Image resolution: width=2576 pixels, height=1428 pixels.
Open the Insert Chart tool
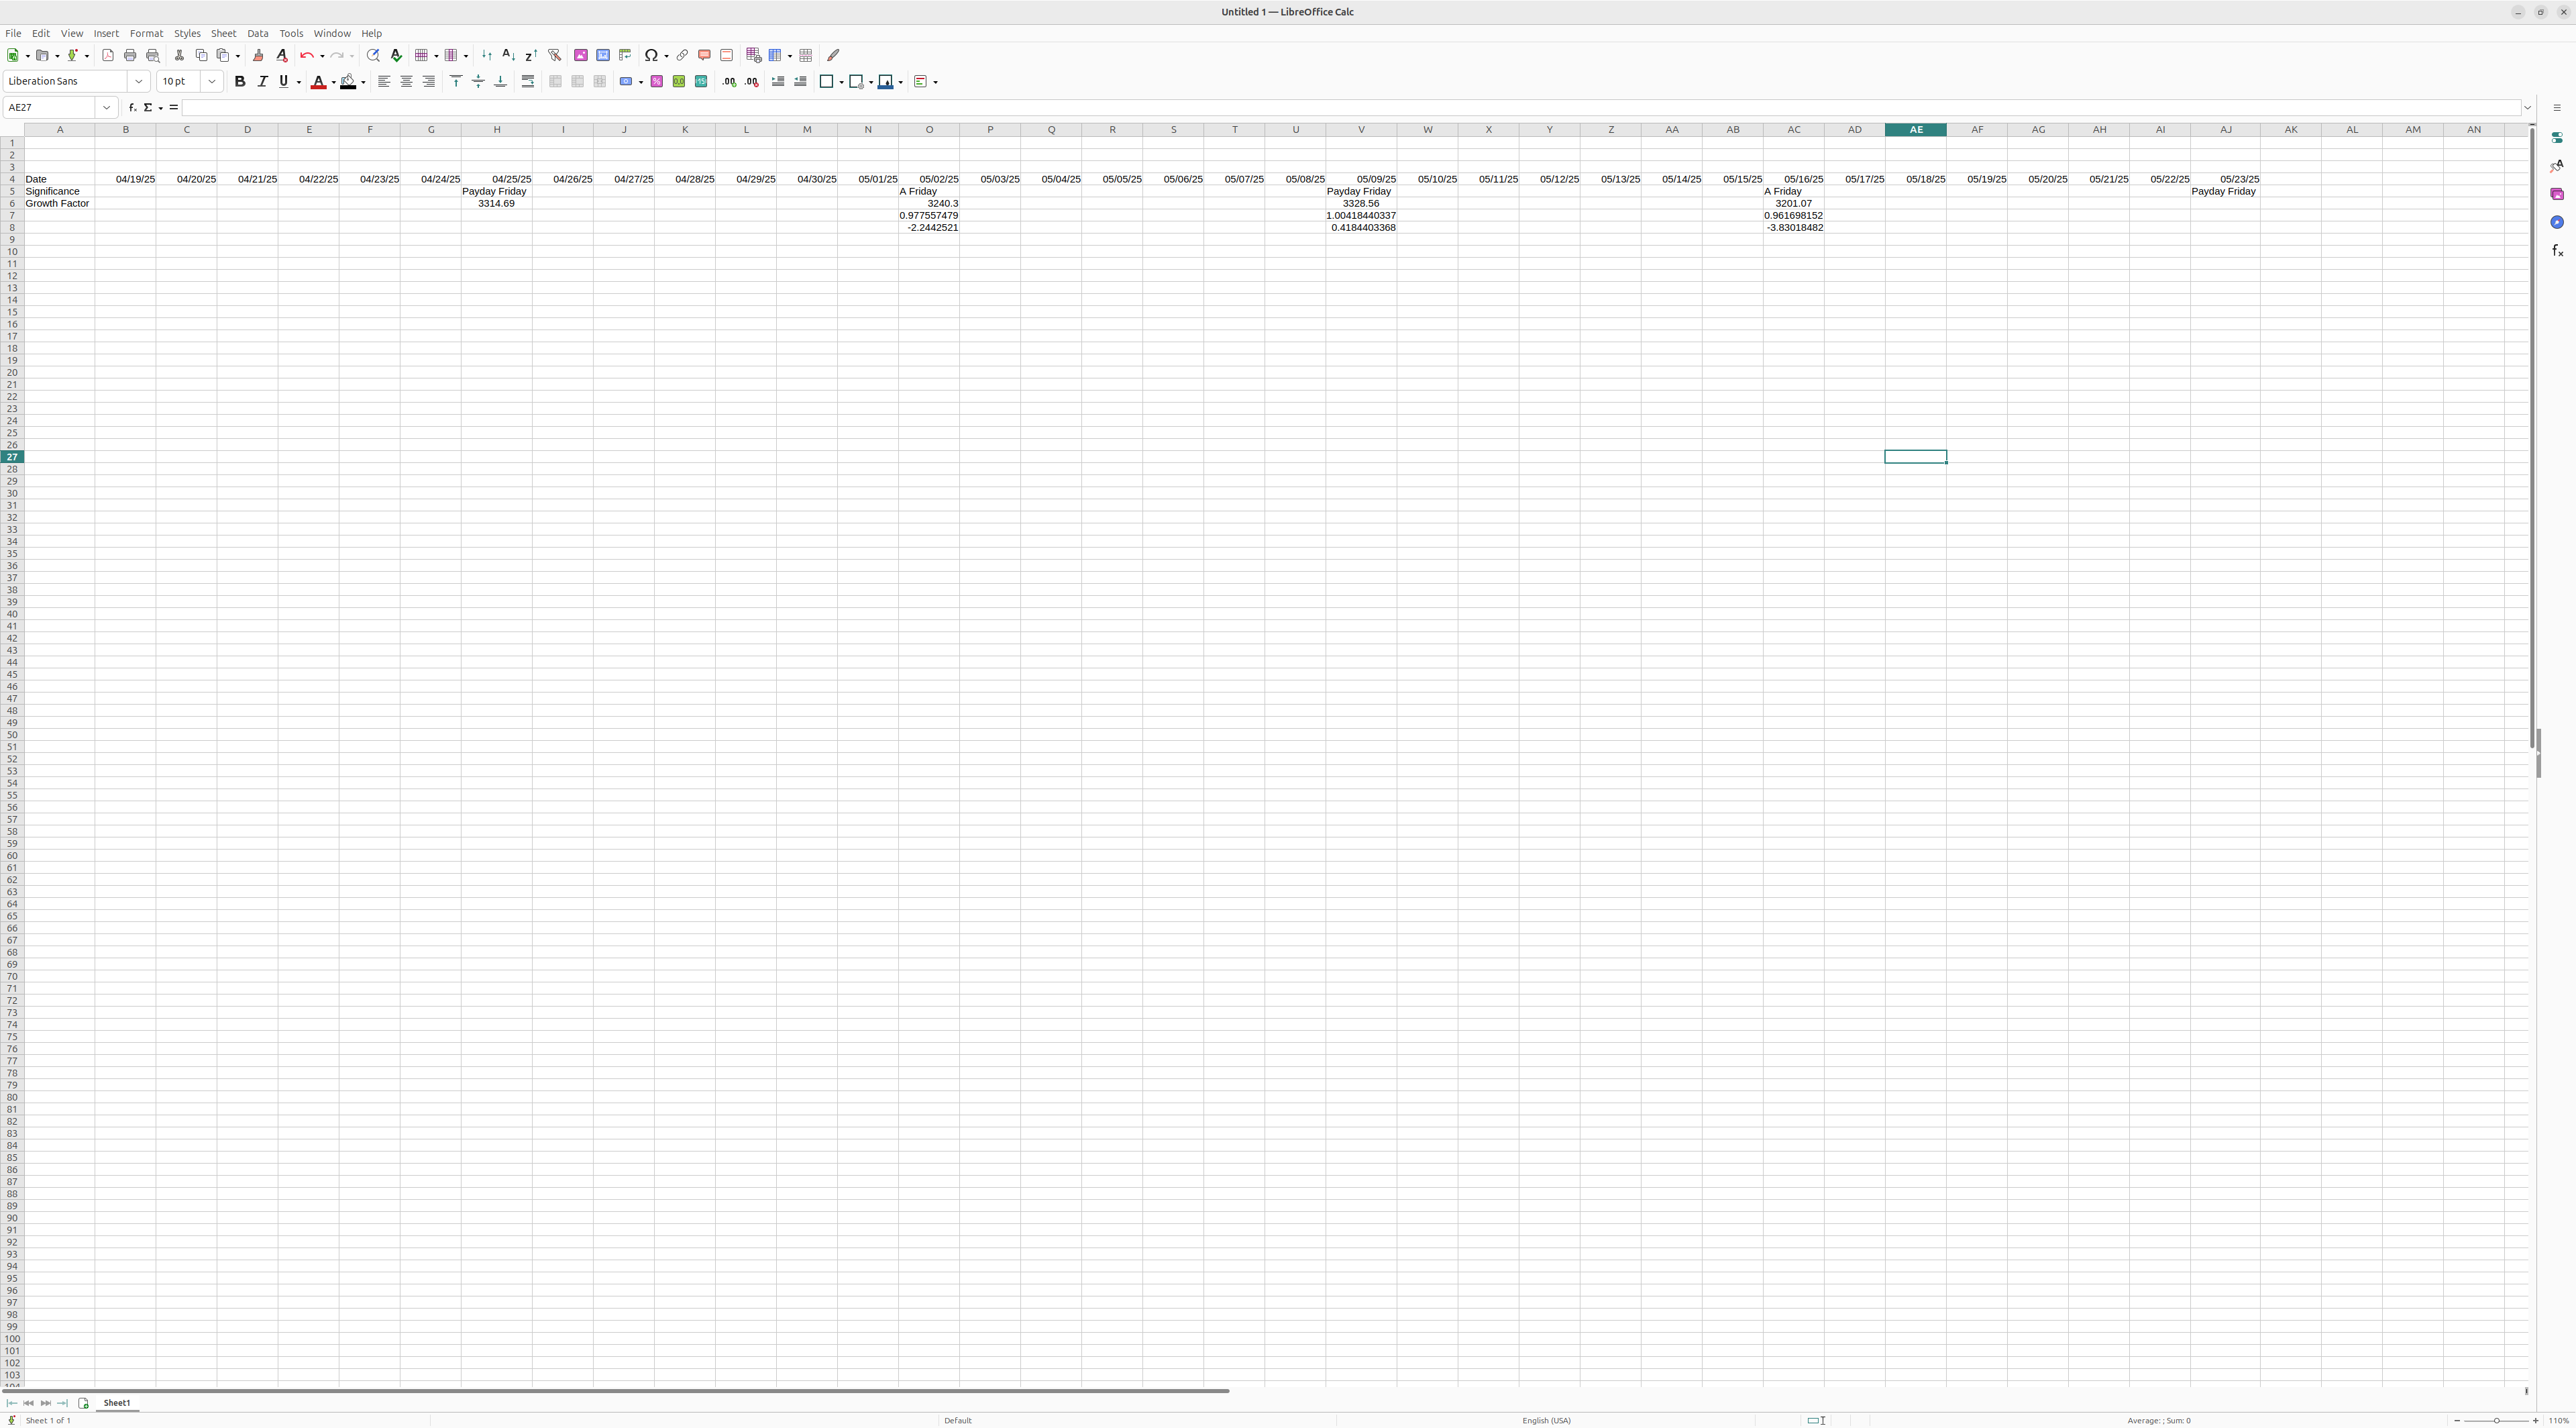click(x=603, y=56)
